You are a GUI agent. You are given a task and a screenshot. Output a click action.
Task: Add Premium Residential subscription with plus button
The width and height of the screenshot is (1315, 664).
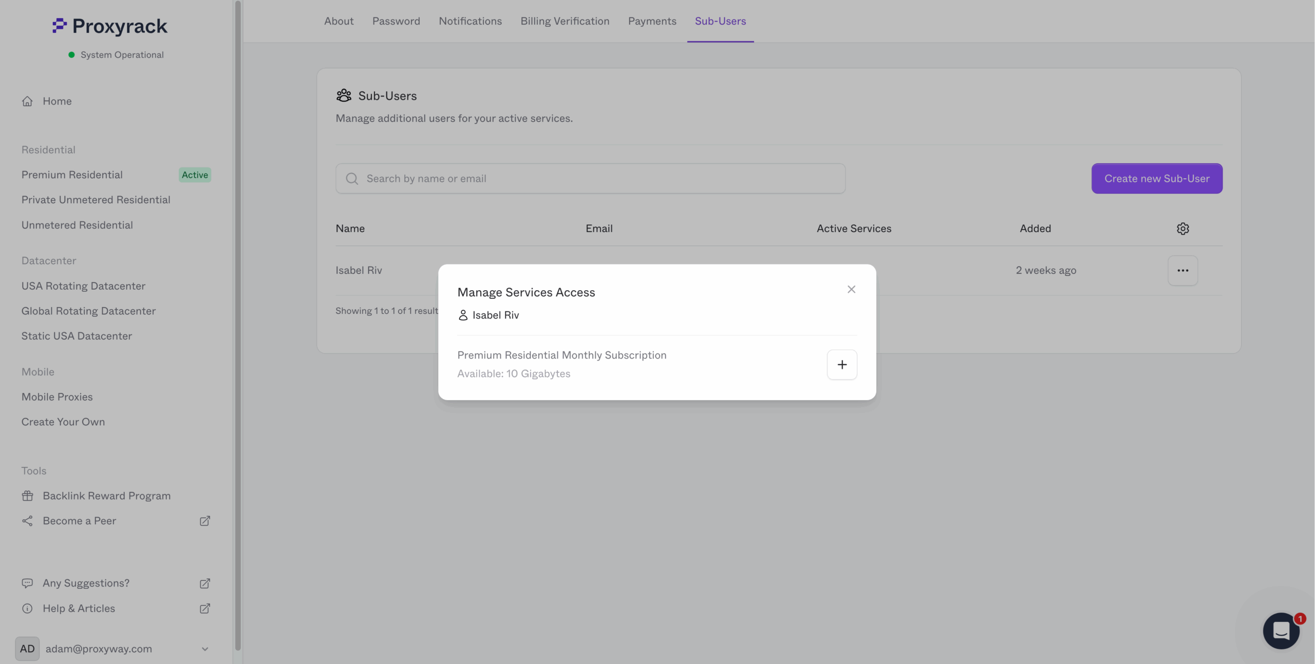click(842, 365)
